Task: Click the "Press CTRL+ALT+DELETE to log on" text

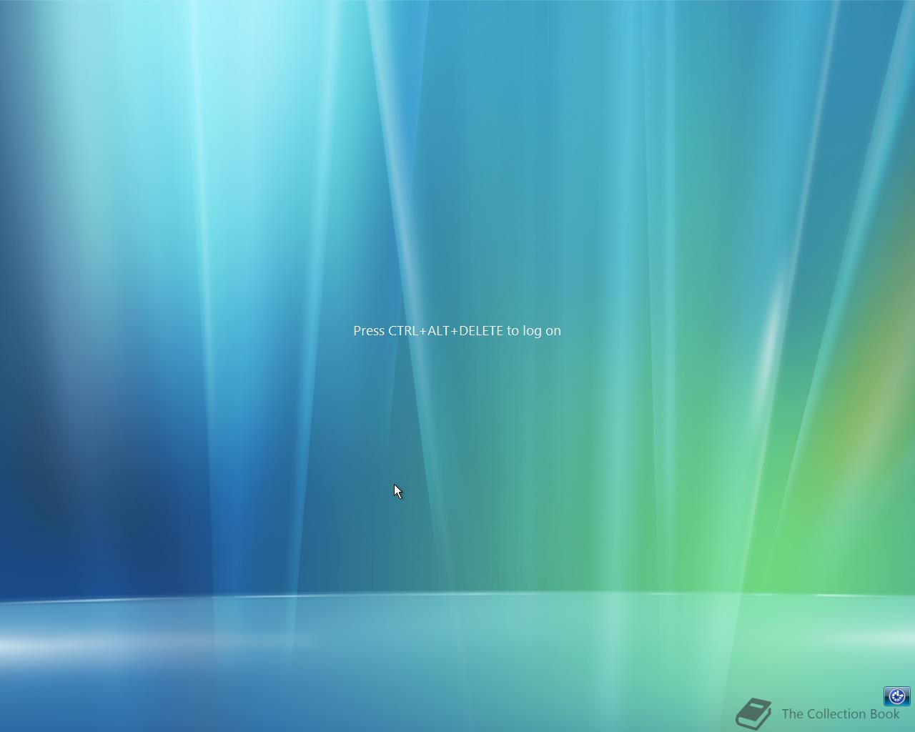Action: point(457,331)
